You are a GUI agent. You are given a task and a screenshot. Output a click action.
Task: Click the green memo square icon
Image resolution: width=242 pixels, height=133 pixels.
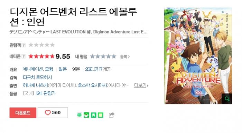[x=101, y=115]
